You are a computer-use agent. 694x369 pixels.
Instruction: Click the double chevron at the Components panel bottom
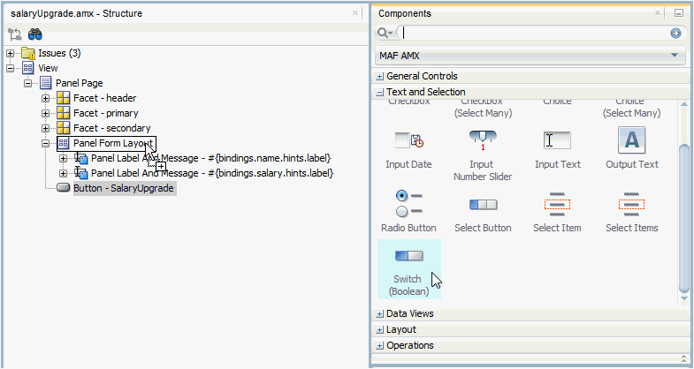(x=684, y=358)
